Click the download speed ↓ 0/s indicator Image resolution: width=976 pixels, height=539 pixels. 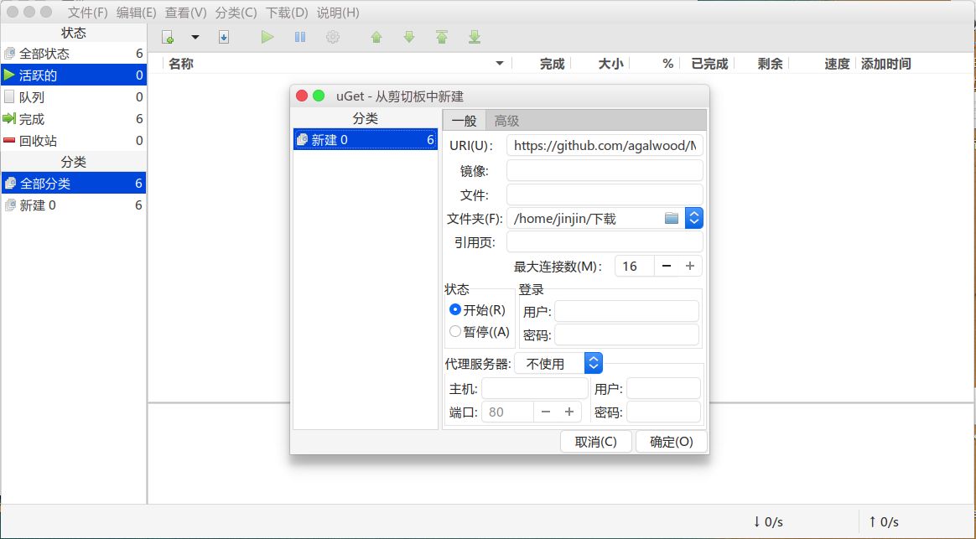tap(768, 521)
